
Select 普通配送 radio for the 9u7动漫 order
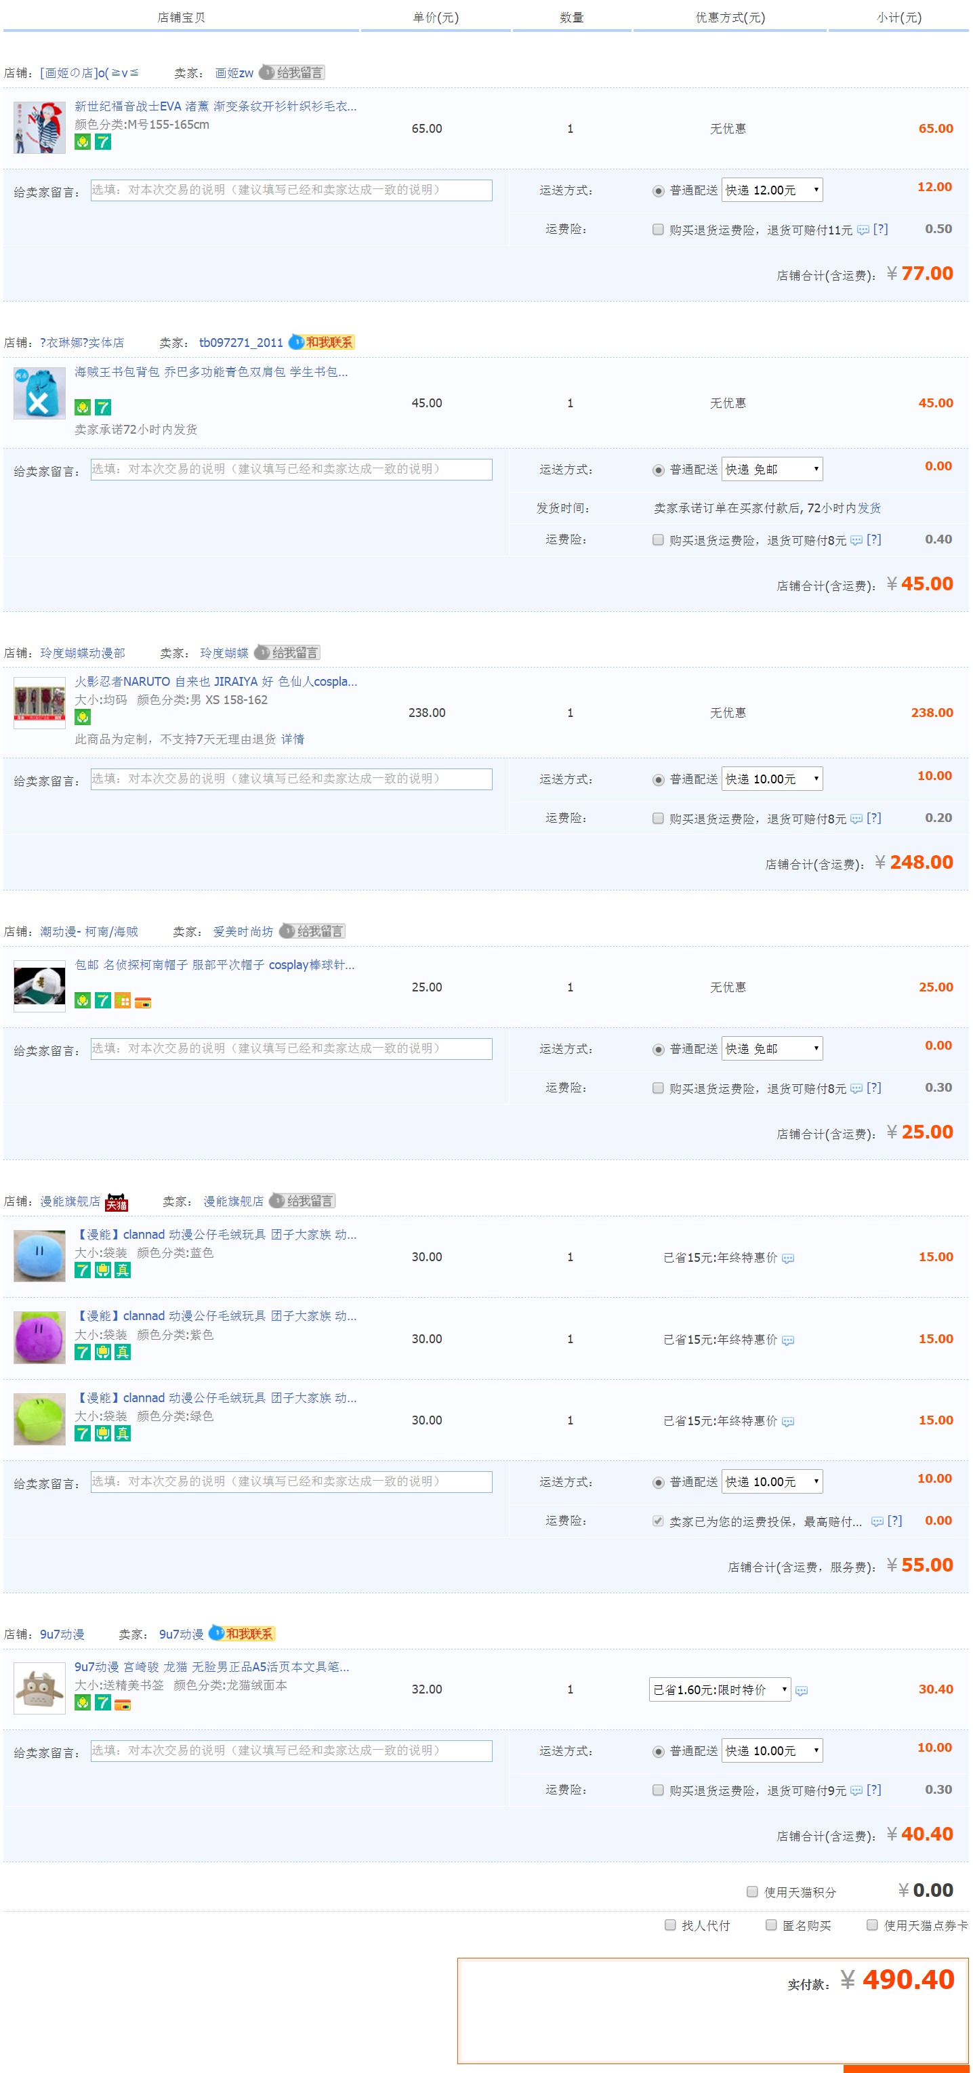[657, 1751]
